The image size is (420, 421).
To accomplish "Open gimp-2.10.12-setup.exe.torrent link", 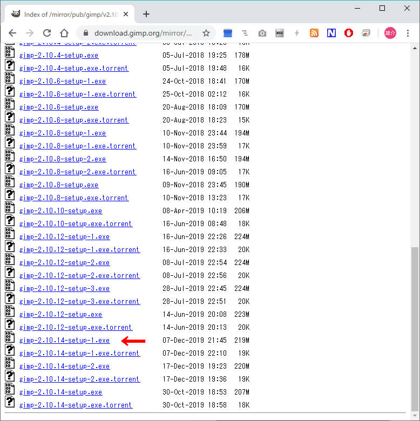I will (x=76, y=327).
